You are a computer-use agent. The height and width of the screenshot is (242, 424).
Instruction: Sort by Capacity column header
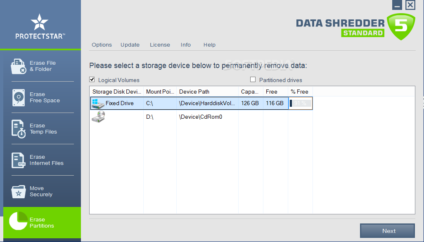tap(251, 92)
